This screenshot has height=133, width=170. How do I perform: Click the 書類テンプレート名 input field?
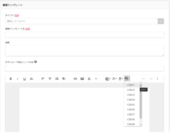(84, 35)
